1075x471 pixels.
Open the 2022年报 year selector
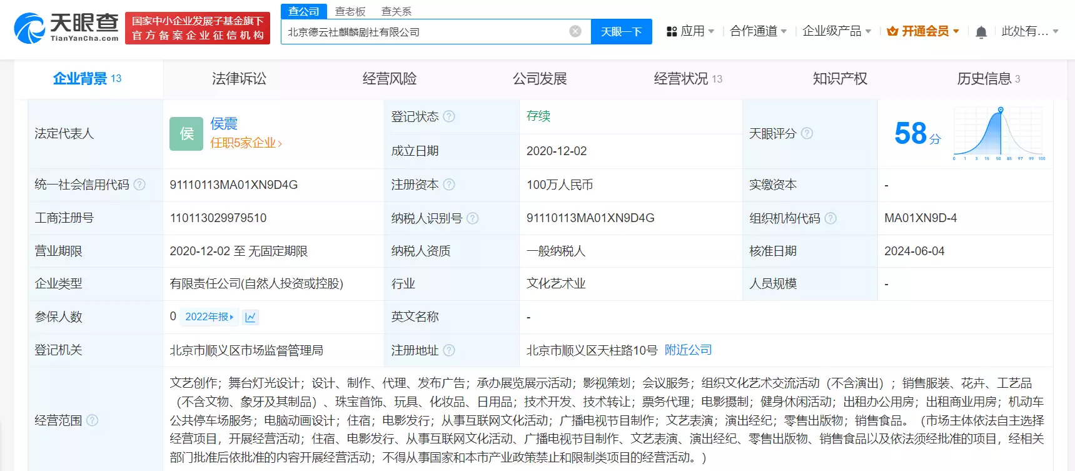(x=209, y=317)
